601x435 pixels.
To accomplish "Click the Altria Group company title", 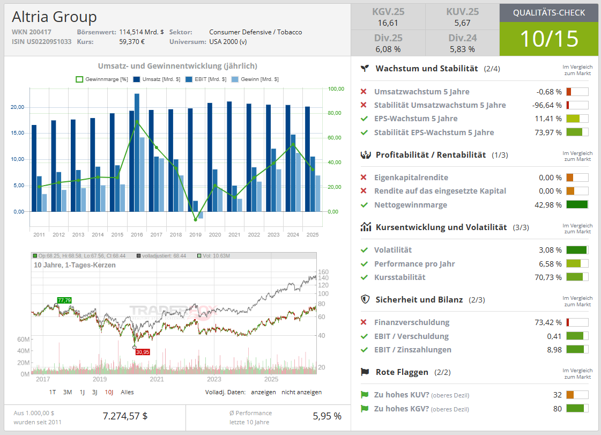I will 54,17.
